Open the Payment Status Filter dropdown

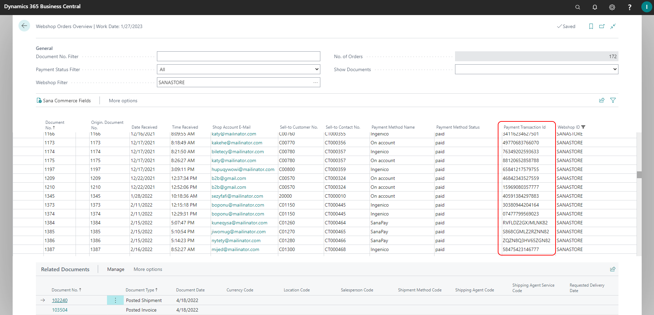coord(239,69)
